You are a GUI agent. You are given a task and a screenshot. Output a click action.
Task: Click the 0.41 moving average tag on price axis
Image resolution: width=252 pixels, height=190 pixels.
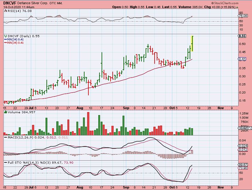tap(242, 59)
